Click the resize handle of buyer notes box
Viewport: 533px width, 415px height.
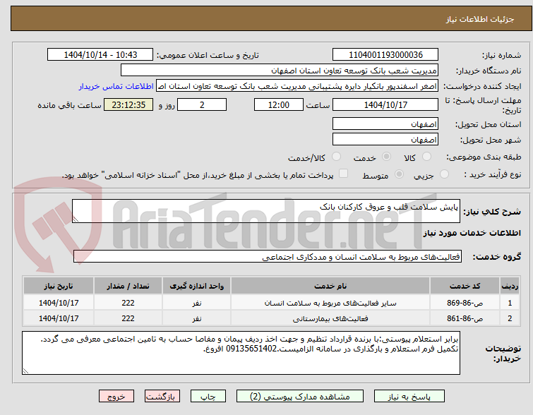click(x=25, y=371)
